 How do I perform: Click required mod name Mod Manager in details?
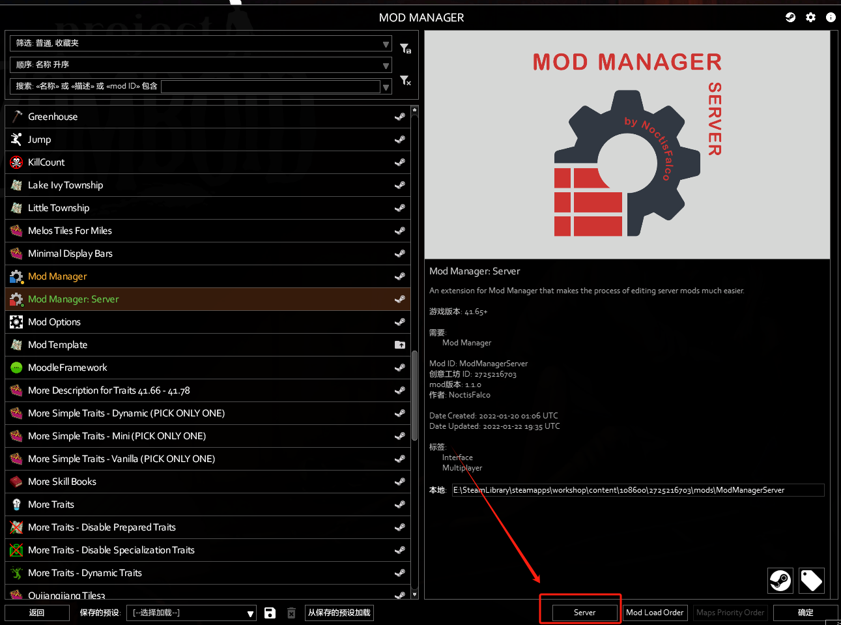(467, 343)
